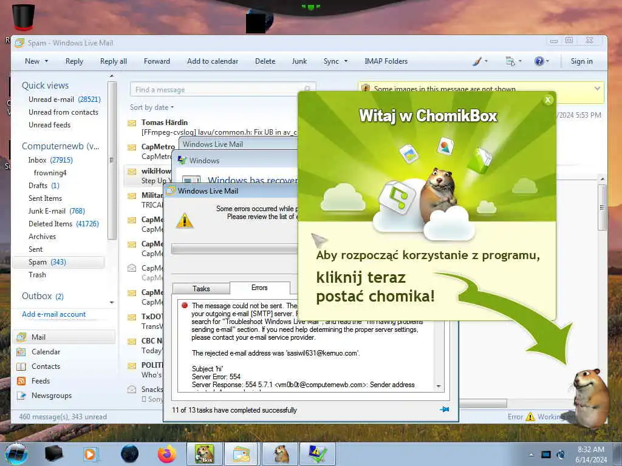
Task: Click the folder pane scroll down arrow
Action: coord(112,302)
